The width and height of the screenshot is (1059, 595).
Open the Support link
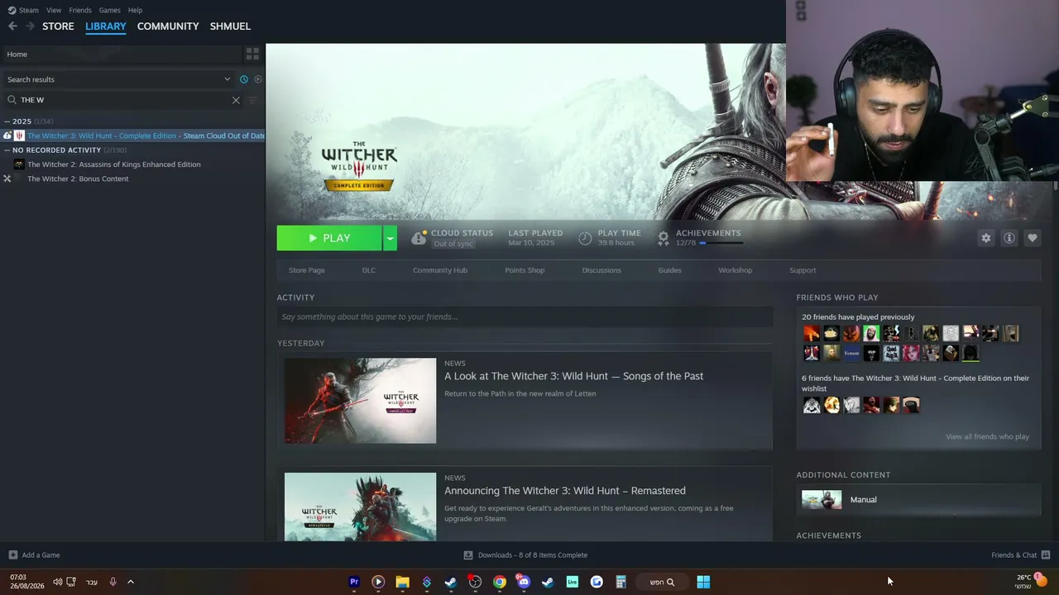[x=803, y=270]
